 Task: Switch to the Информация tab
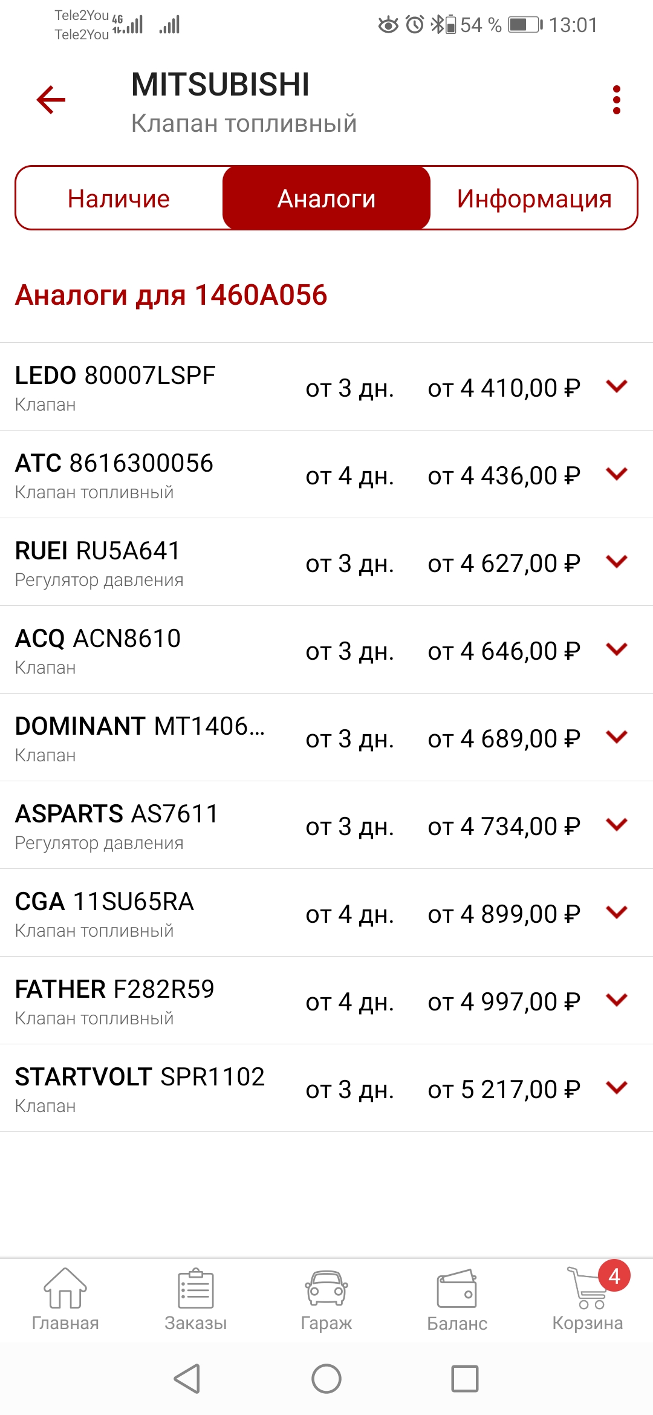(x=534, y=198)
